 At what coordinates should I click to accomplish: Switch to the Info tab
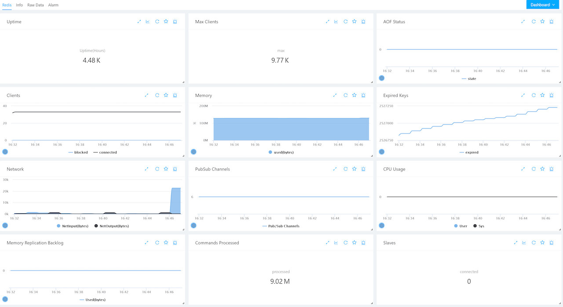(19, 5)
